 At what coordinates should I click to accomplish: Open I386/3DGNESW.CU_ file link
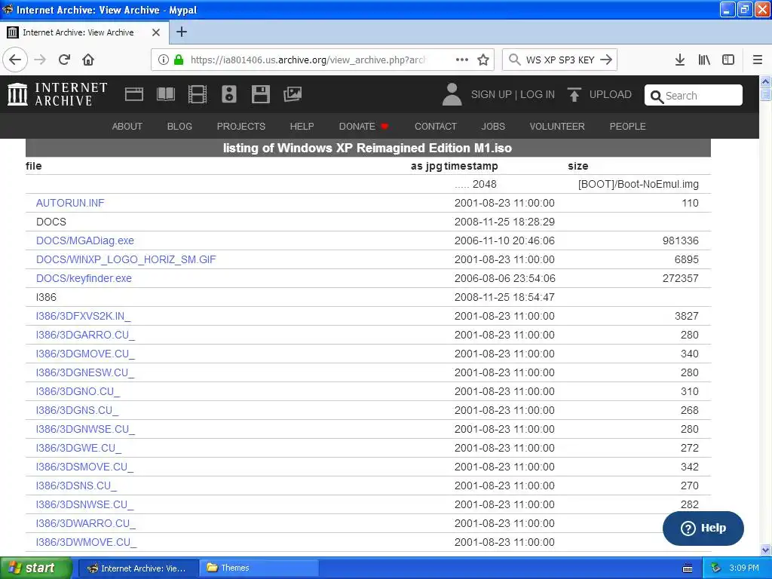[84, 372]
